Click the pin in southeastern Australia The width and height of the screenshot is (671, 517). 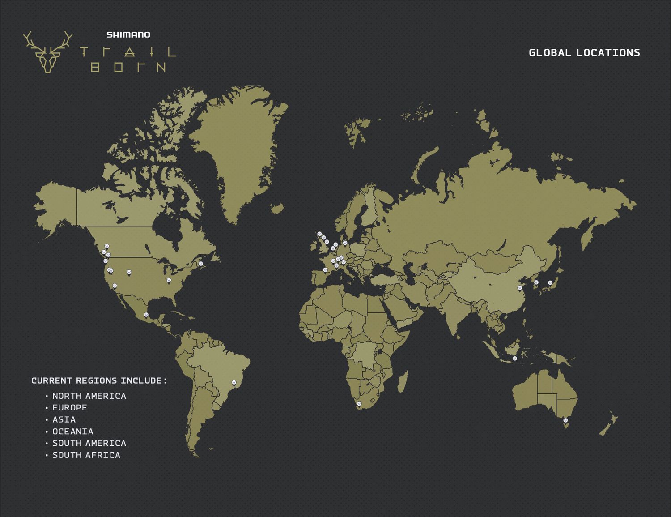565,420
